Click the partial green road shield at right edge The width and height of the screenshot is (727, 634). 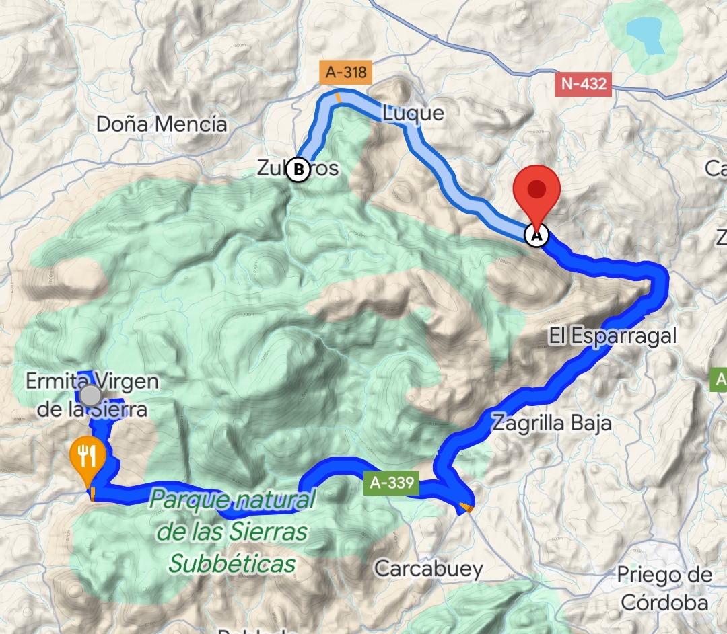(719, 380)
